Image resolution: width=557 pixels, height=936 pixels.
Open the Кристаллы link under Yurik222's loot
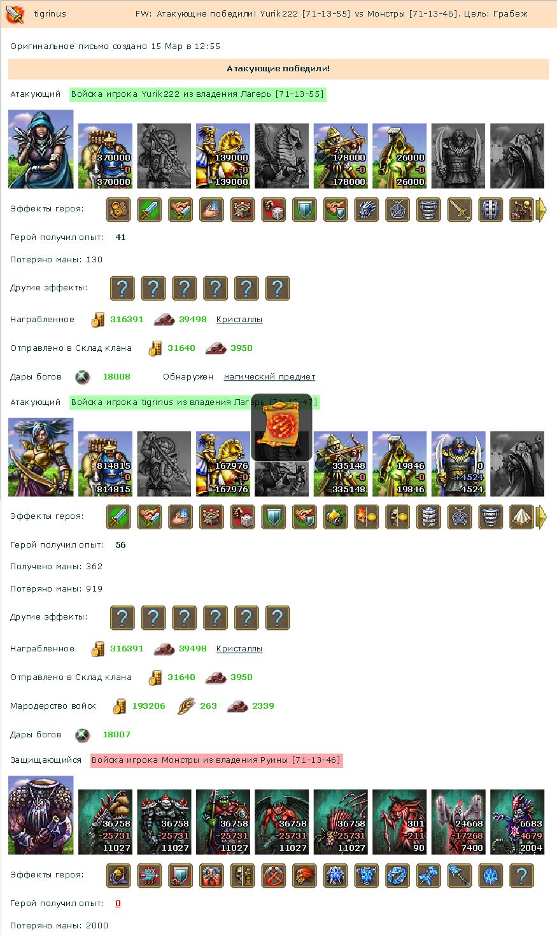pyautogui.click(x=239, y=320)
